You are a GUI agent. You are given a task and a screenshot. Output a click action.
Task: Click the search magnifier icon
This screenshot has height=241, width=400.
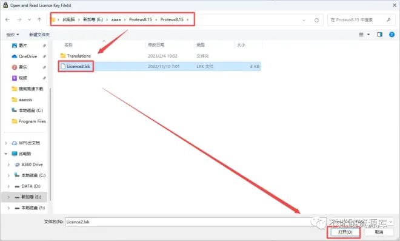(388, 19)
